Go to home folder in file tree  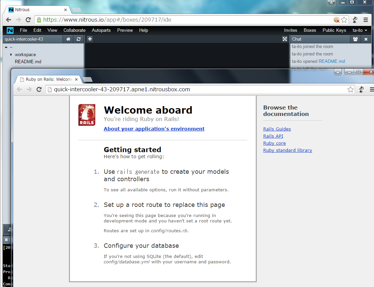(x=68, y=39)
